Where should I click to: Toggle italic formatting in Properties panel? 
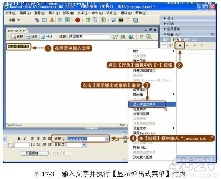click(x=25, y=139)
